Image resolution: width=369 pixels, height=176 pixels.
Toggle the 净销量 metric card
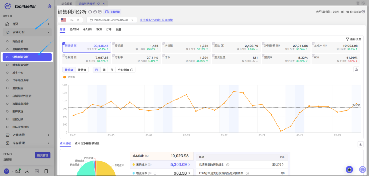186,48
